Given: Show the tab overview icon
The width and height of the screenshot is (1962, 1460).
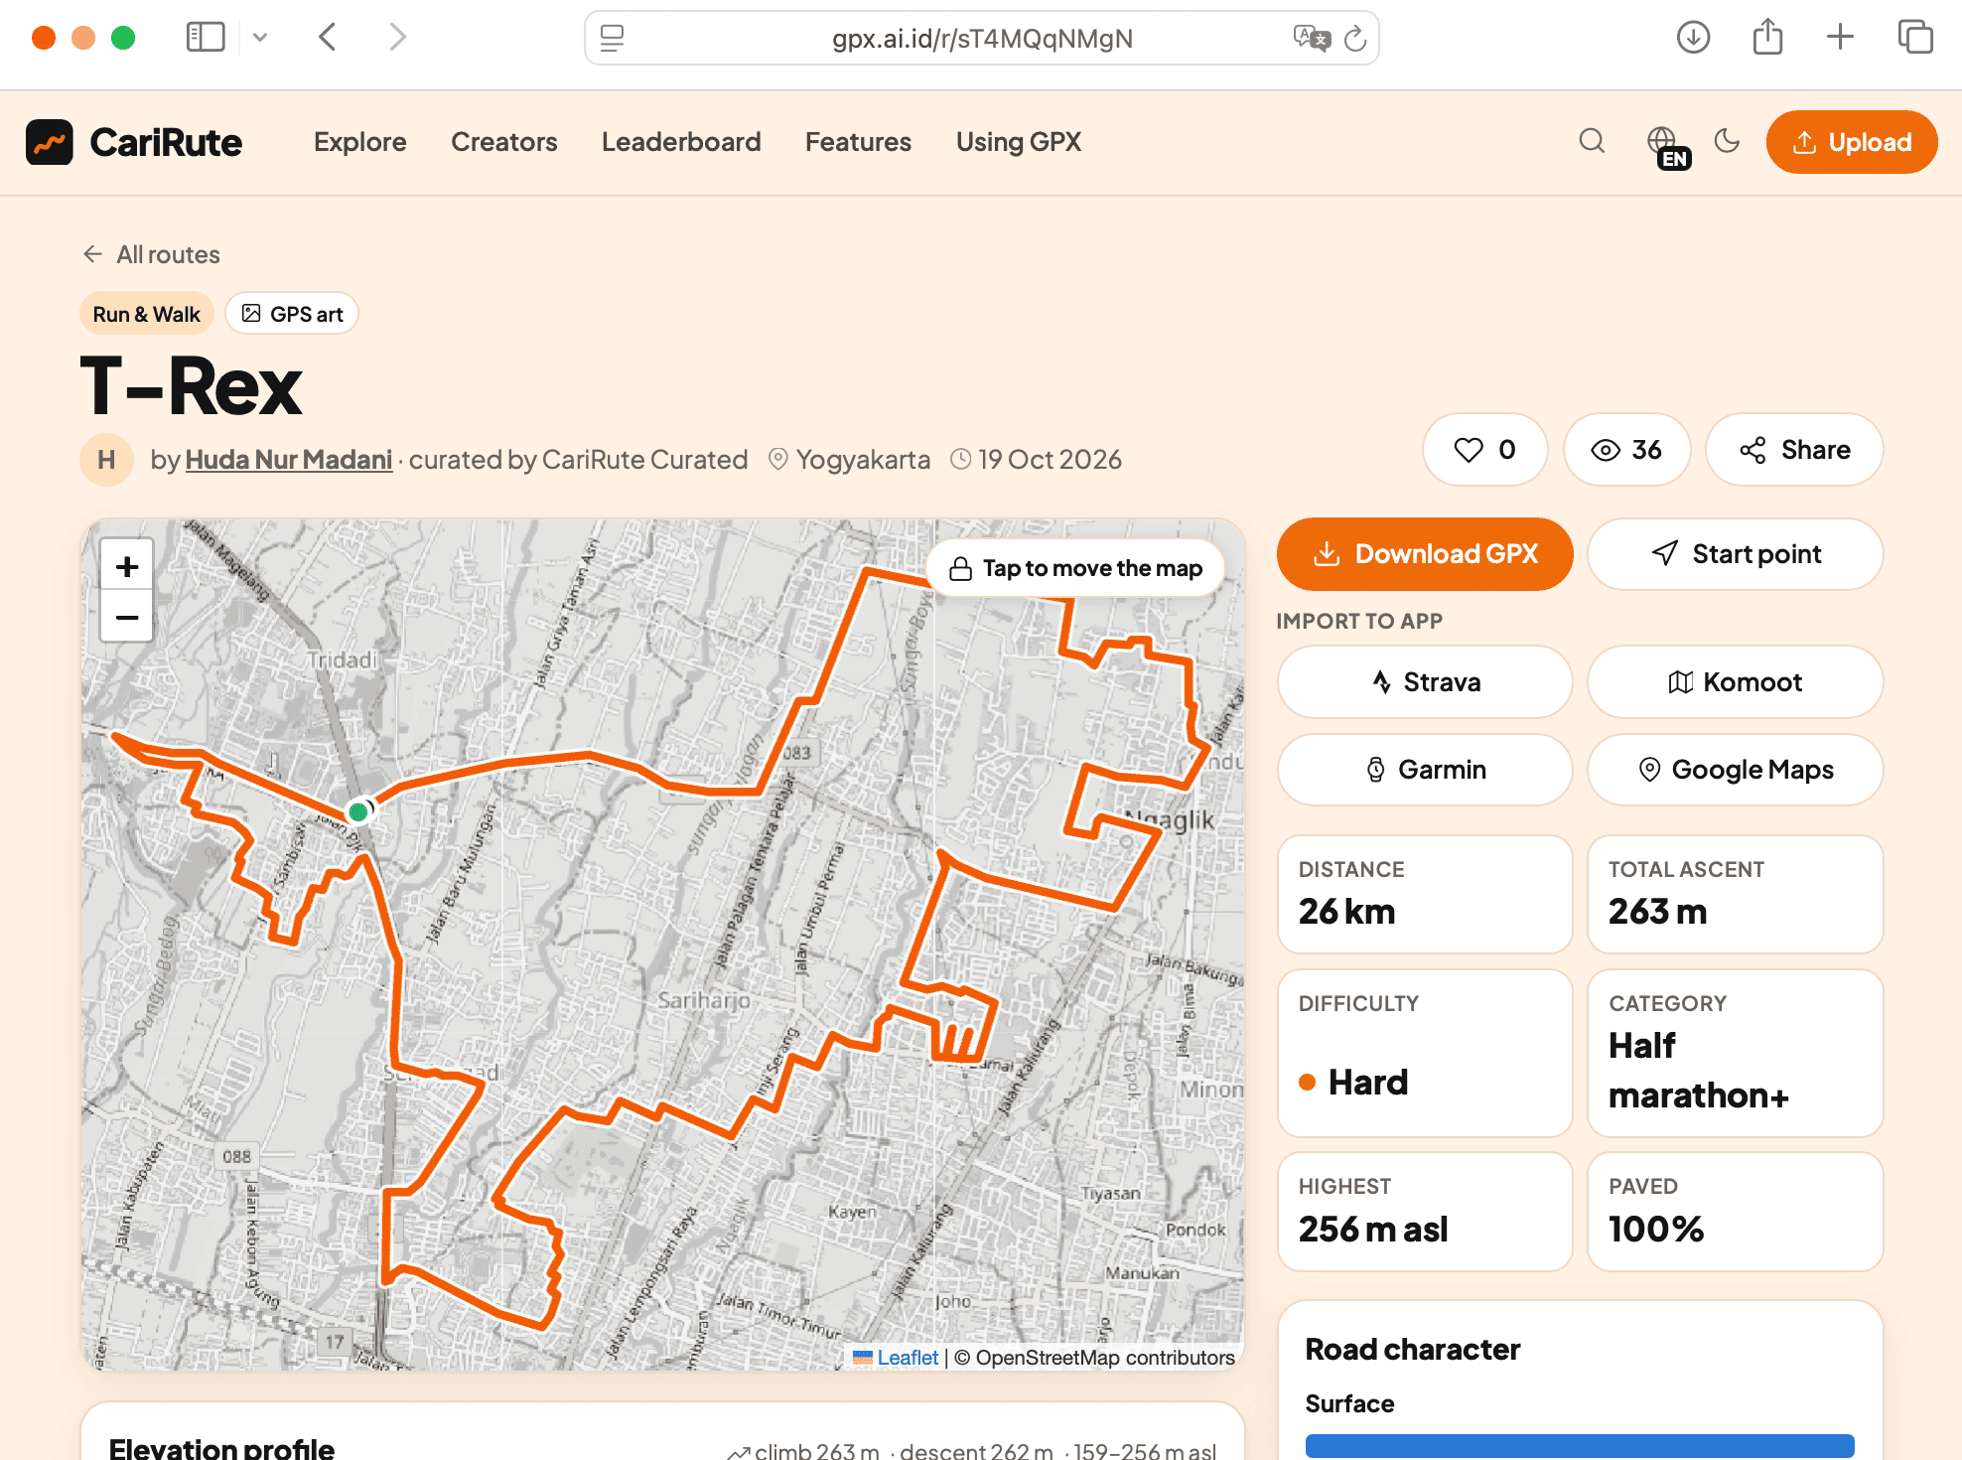Looking at the screenshot, I should [x=1914, y=37].
